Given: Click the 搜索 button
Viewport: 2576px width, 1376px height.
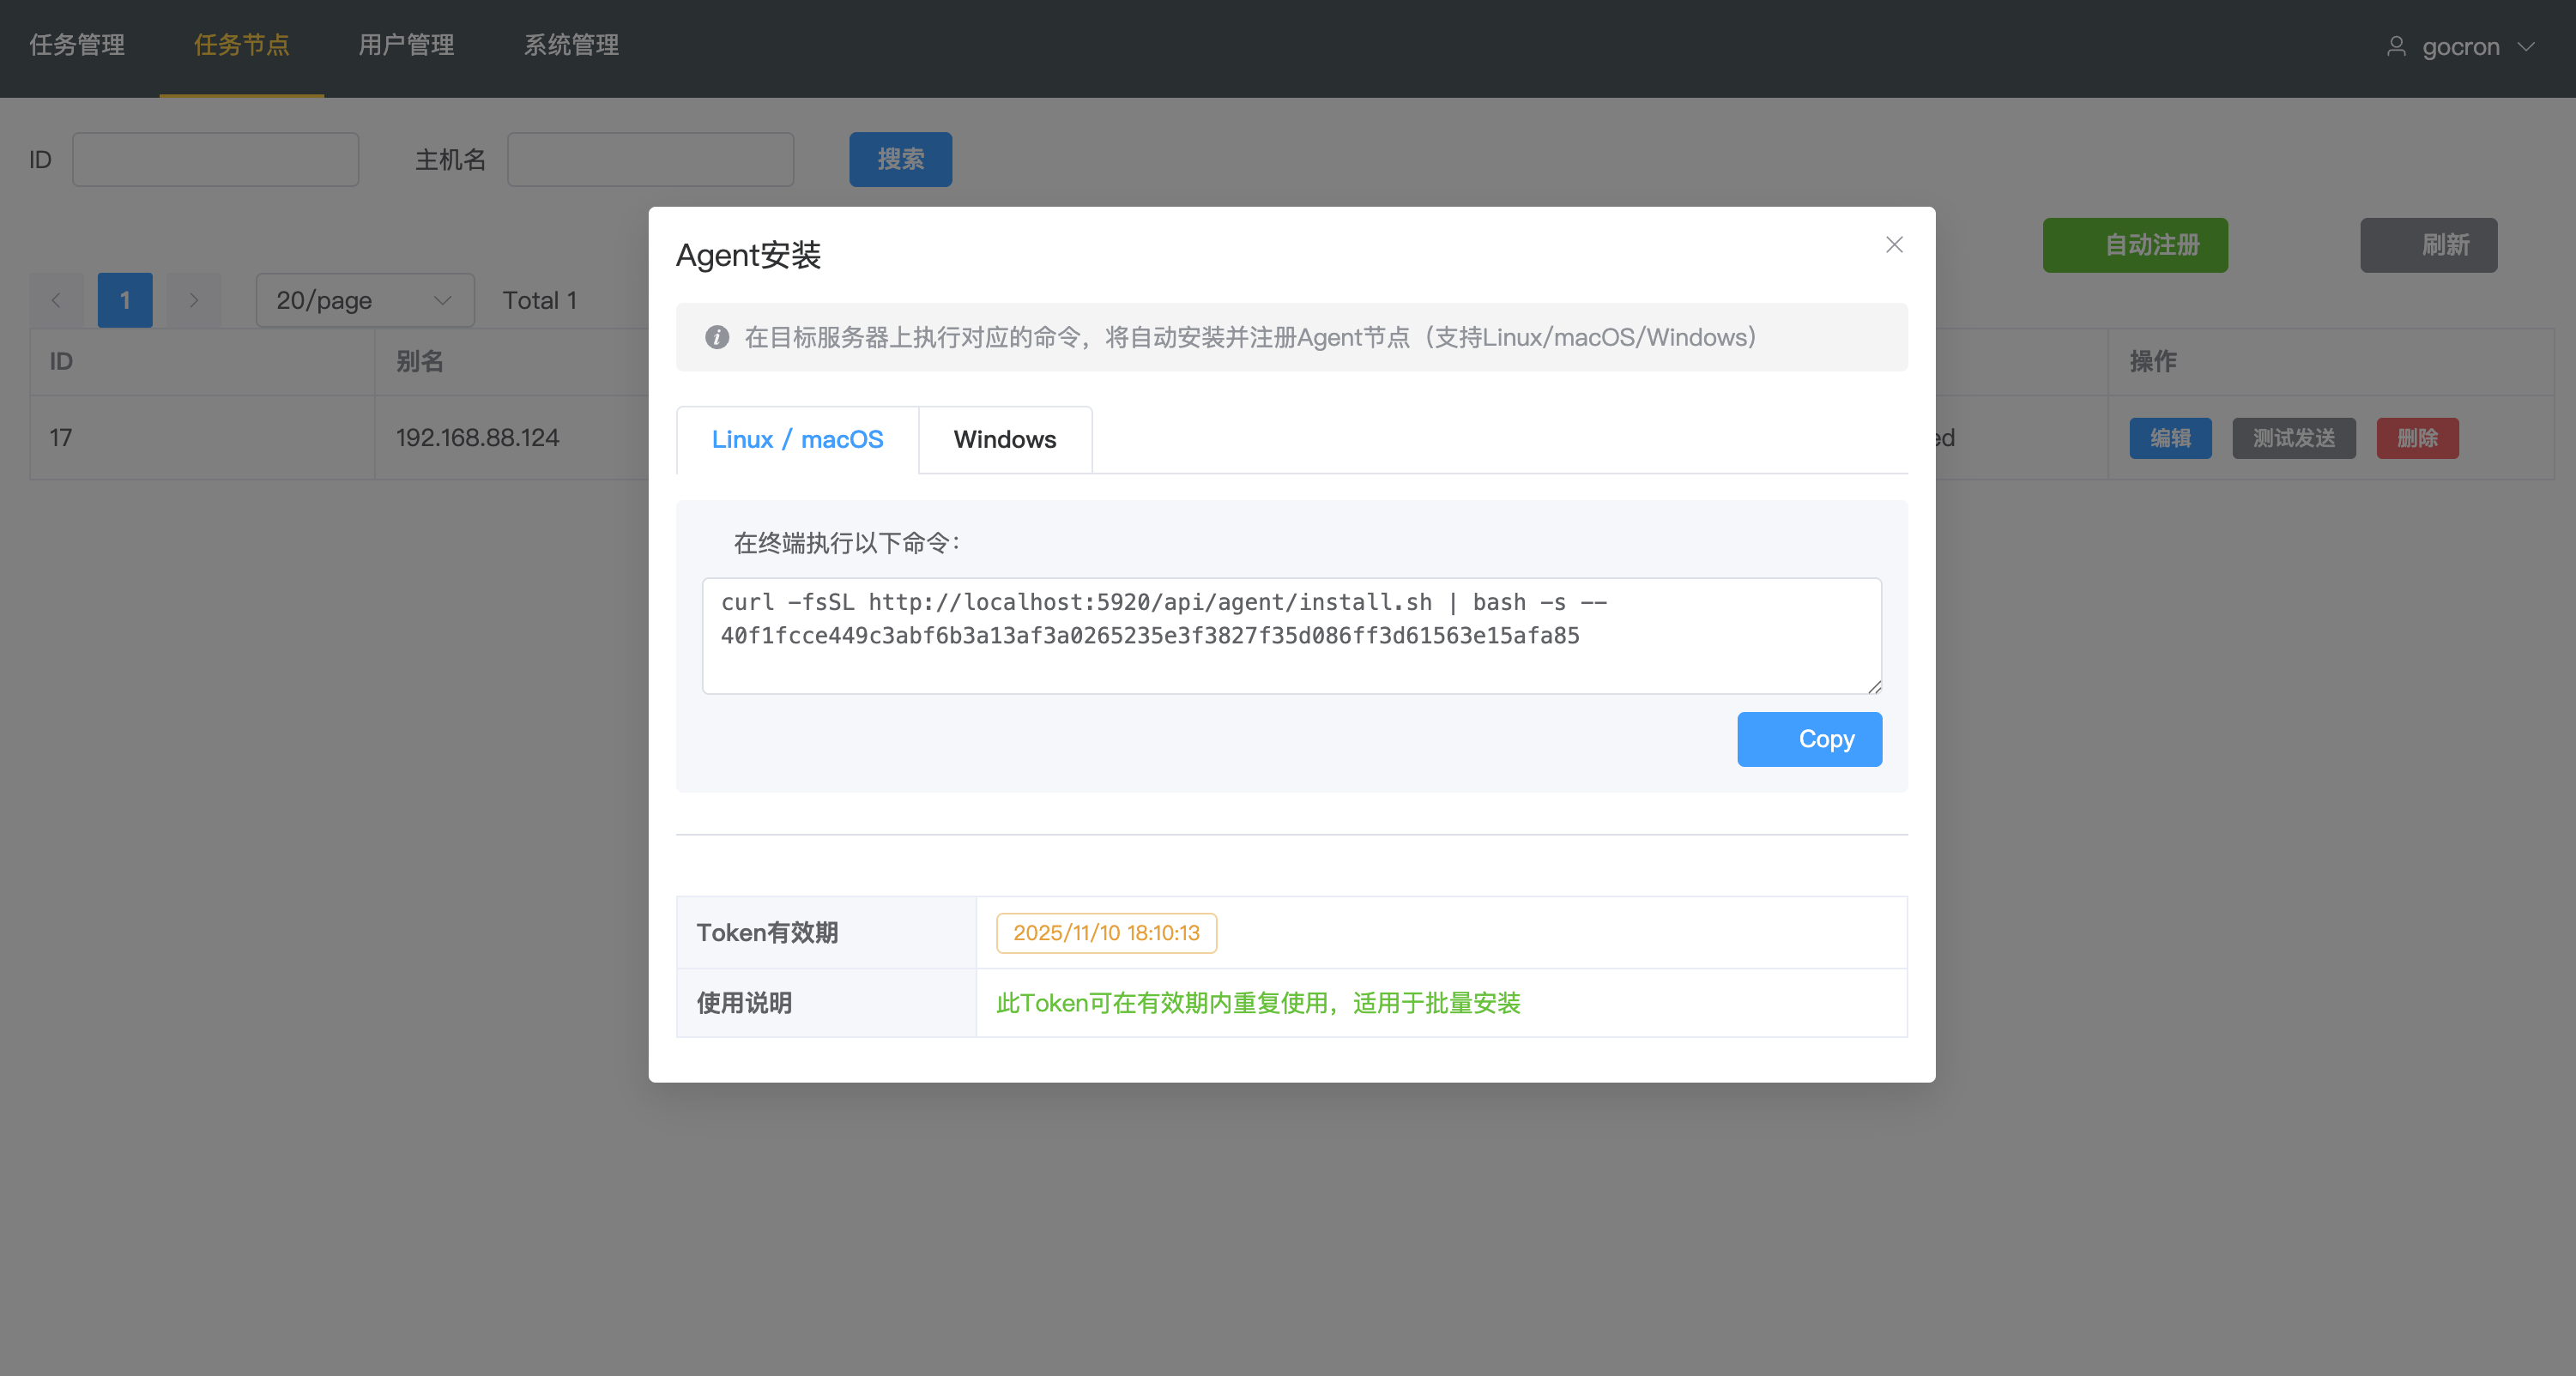Looking at the screenshot, I should [900, 159].
